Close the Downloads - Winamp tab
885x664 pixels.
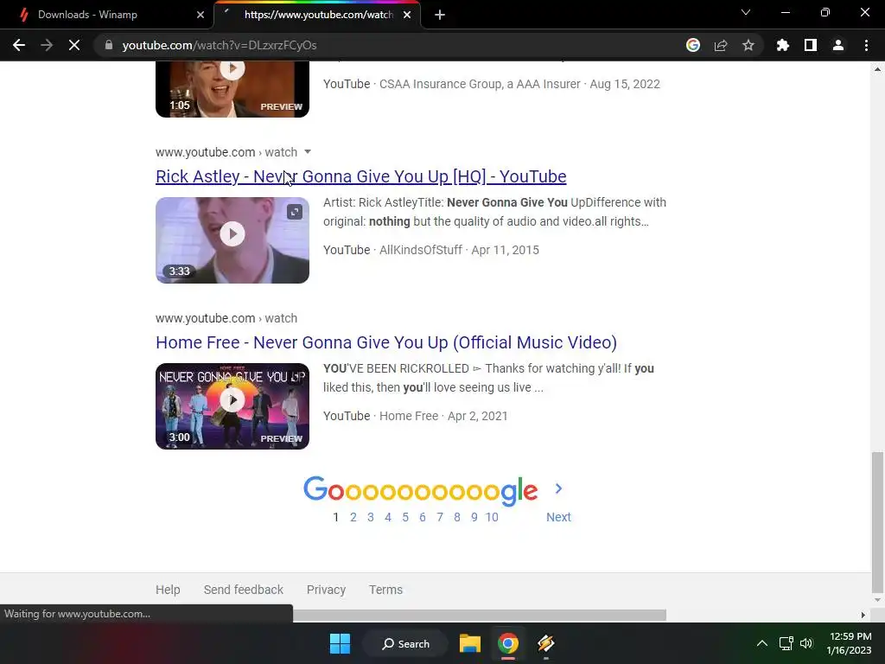click(201, 15)
